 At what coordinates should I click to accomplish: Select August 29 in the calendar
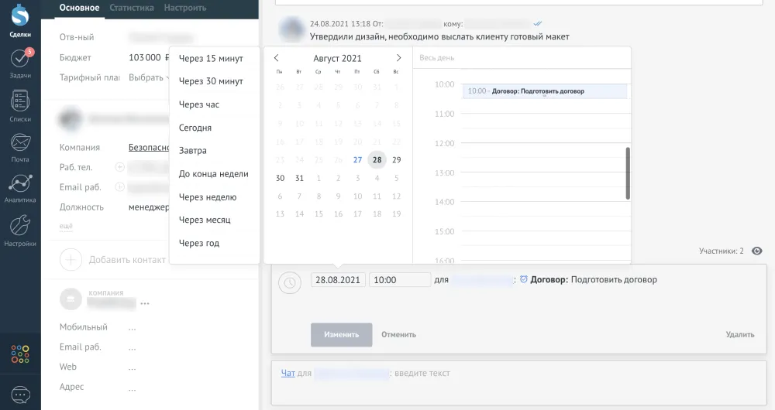[396, 160]
